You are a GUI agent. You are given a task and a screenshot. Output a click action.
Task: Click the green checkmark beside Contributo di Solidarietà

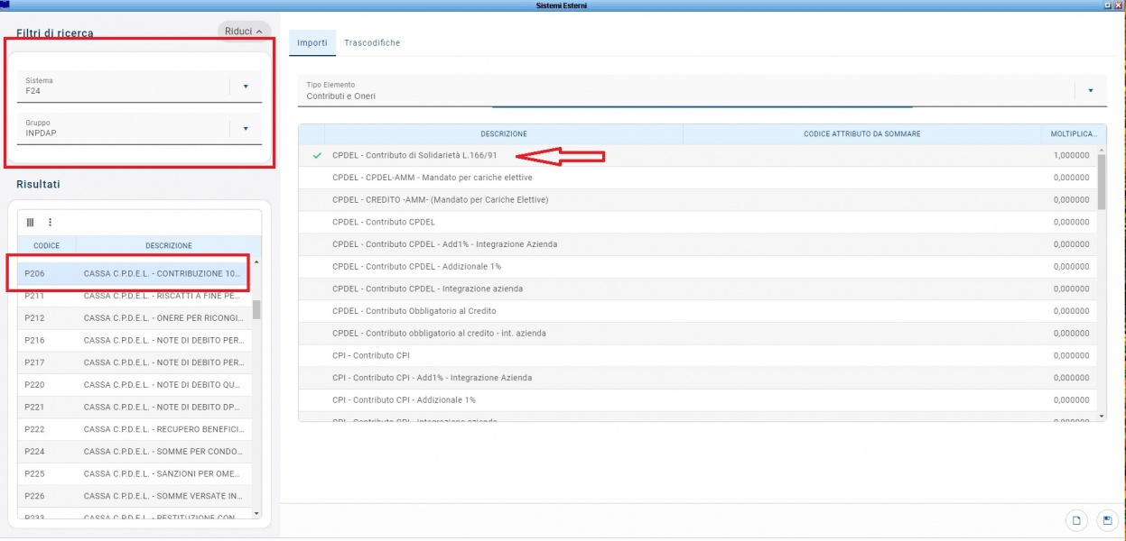click(x=317, y=156)
